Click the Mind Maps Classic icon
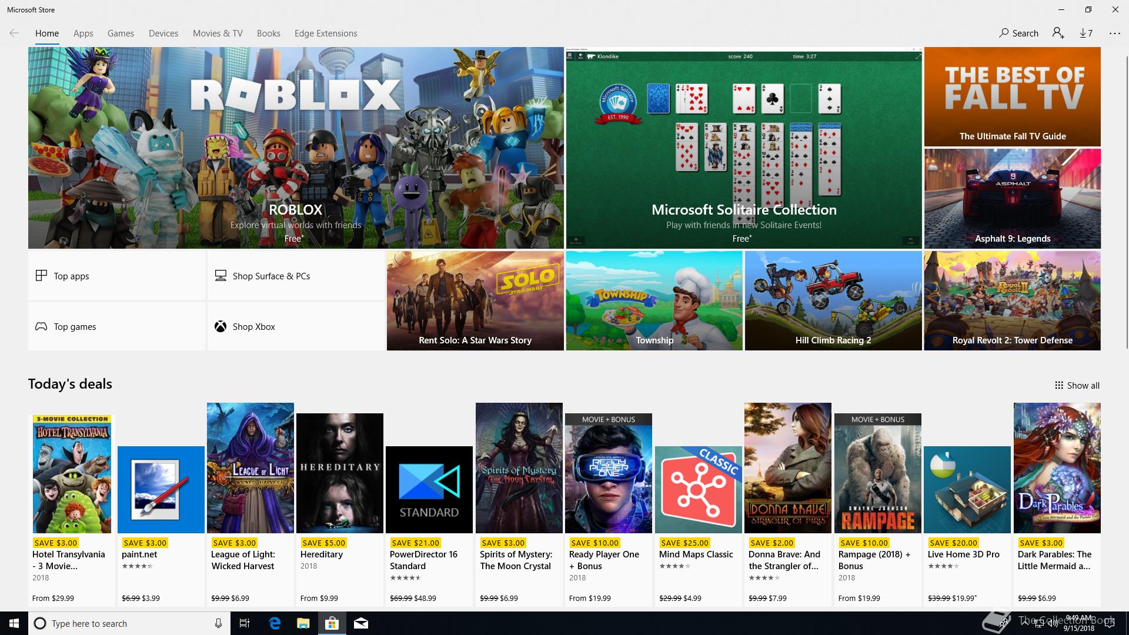Viewport: 1129px width, 635px height. pyautogui.click(x=699, y=490)
